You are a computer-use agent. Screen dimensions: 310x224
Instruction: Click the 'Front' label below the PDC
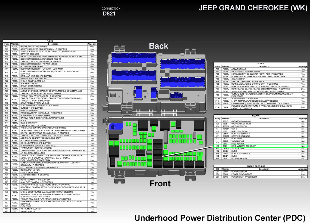tap(160, 183)
